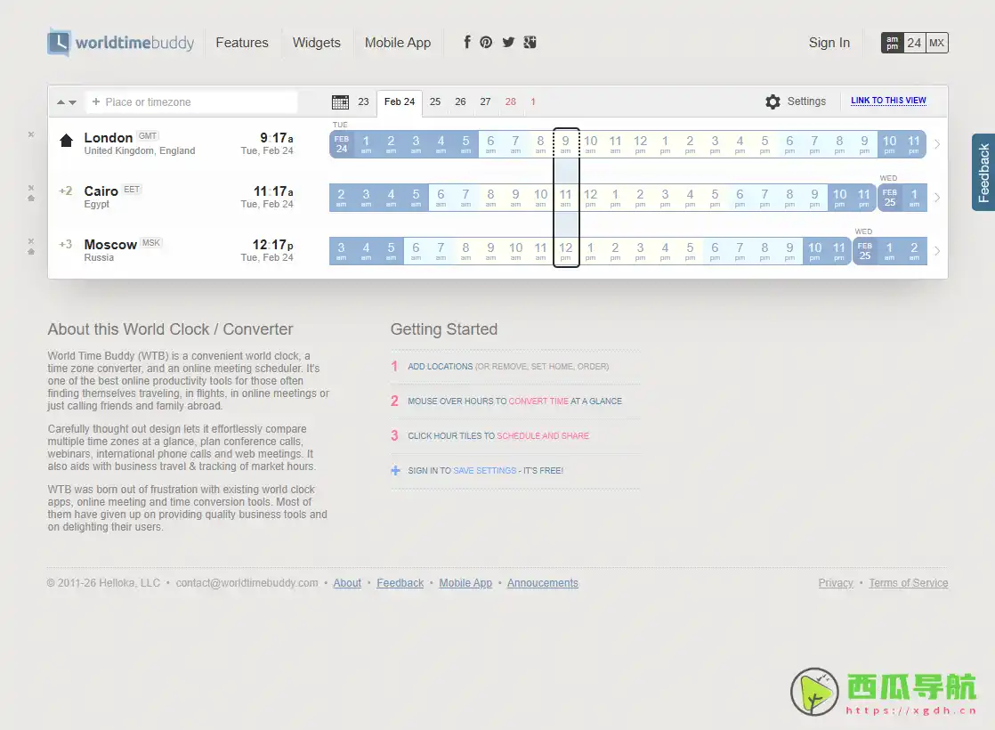Screen dimensions: 995x730
Task: Sort locations using the up arrow
Action: tap(61, 102)
